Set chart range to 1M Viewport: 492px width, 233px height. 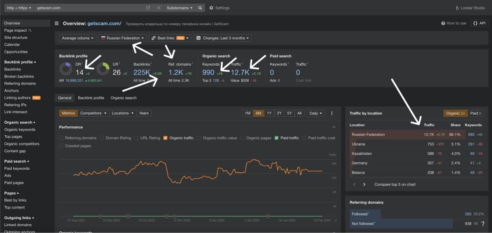pos(248,113)
